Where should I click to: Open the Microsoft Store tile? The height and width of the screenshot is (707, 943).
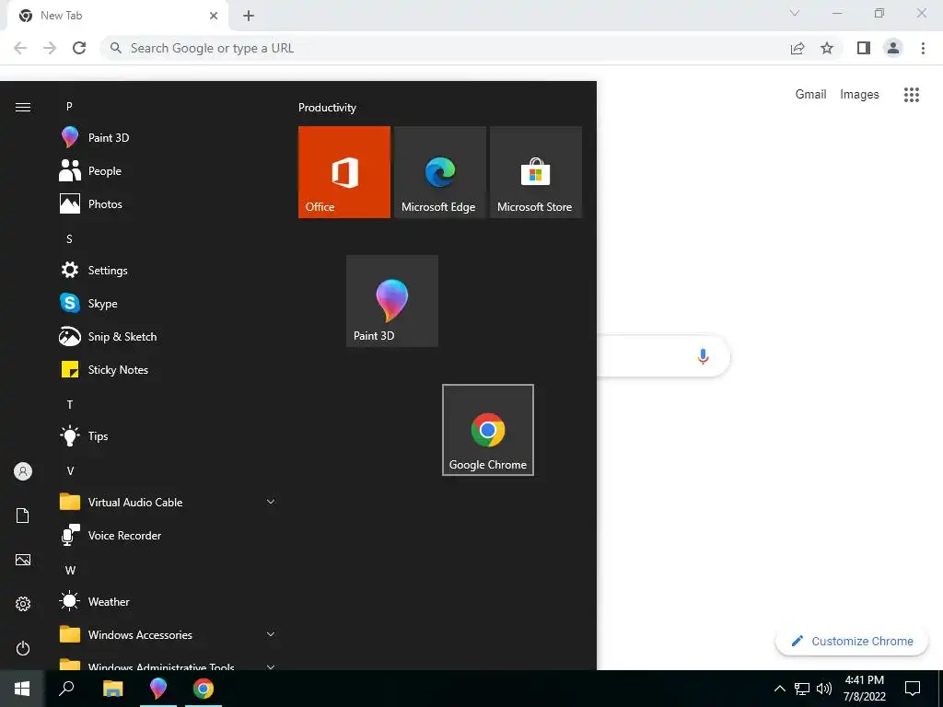pos(536,172)
